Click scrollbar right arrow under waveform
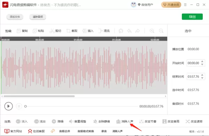This screenshot has width=209, height=136. point(165,96)
